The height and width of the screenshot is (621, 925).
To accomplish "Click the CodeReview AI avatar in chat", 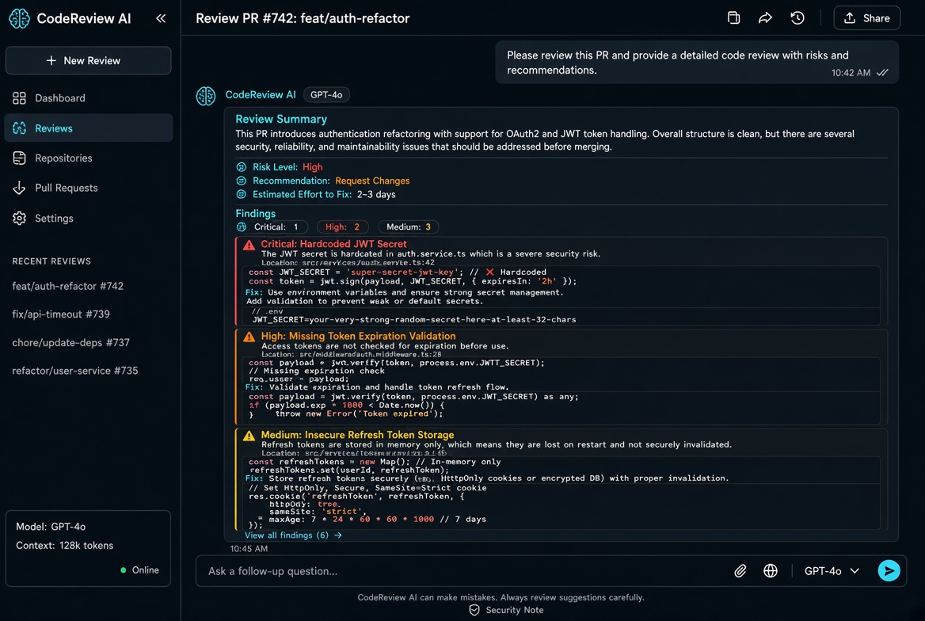I will (206, 96).
